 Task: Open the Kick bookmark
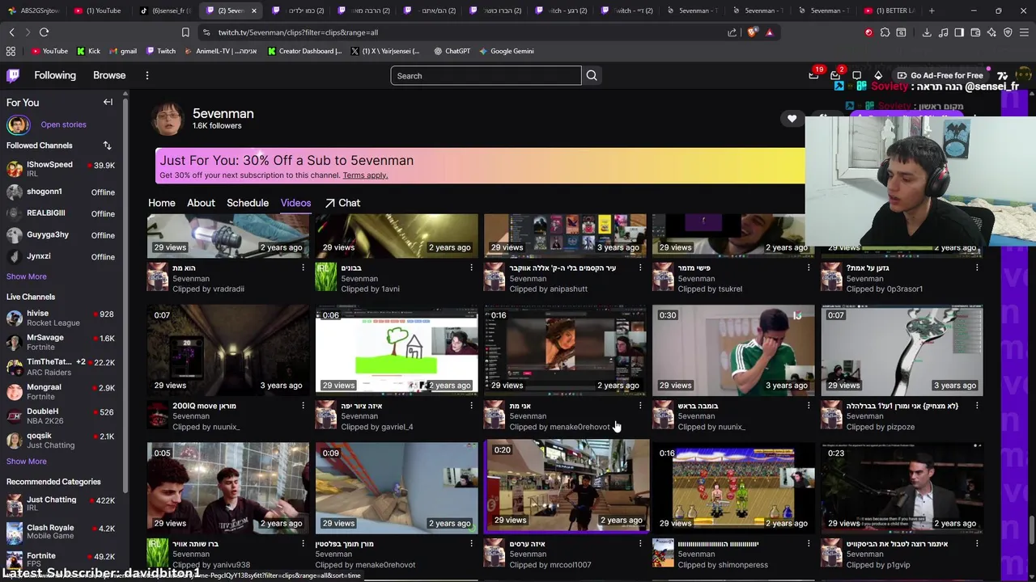click(88, 51)
